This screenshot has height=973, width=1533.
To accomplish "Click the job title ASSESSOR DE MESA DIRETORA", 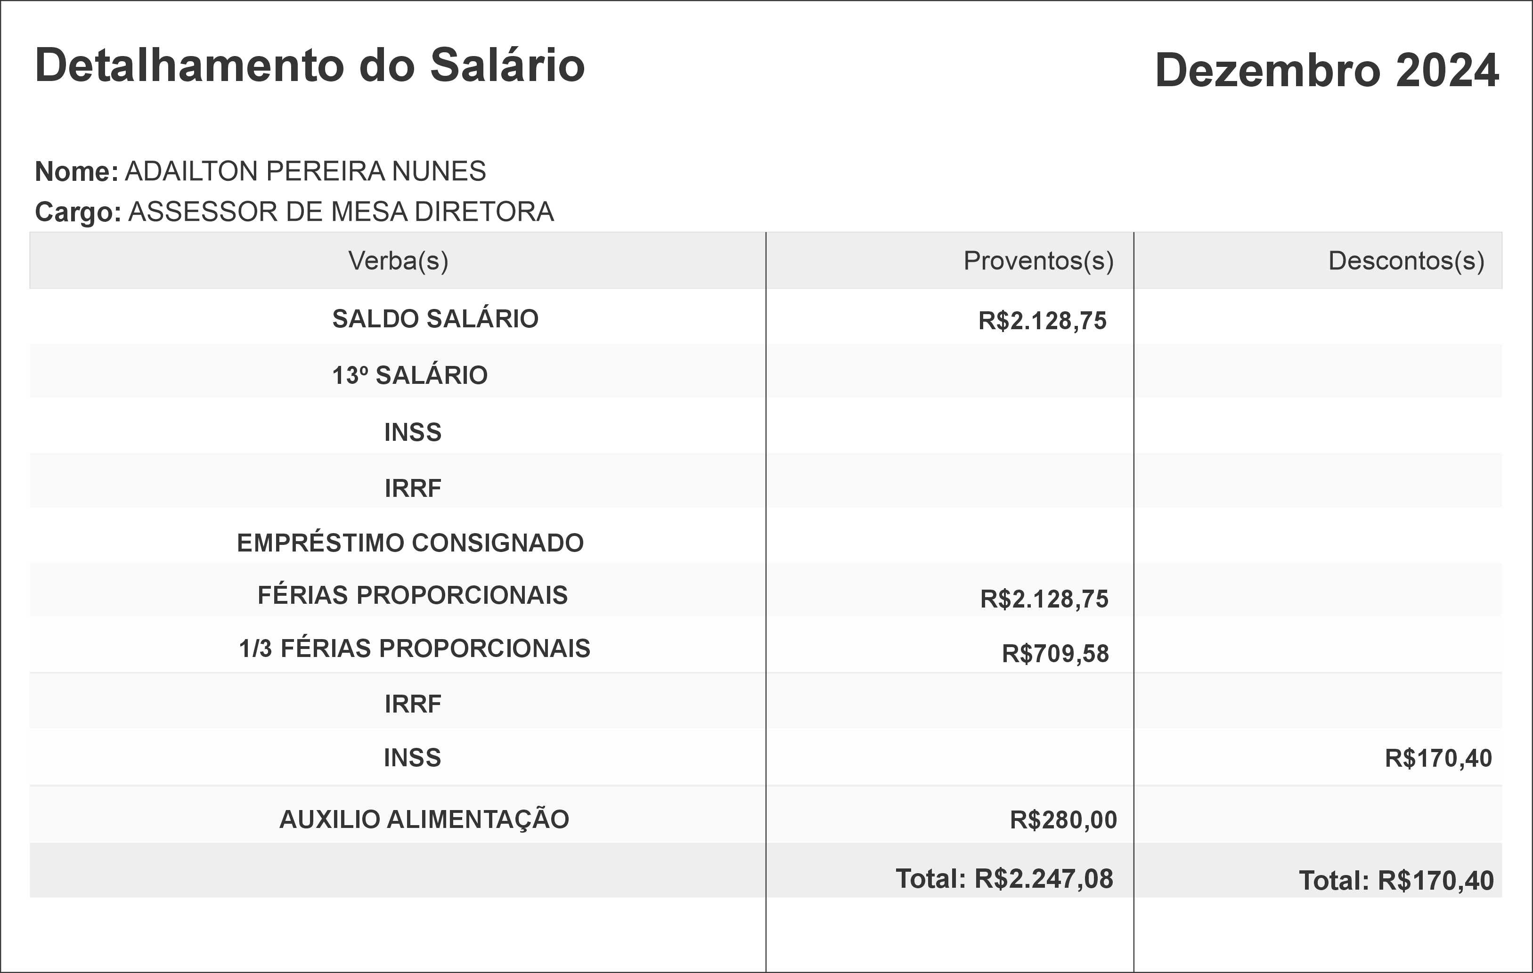I will point(341,212).
